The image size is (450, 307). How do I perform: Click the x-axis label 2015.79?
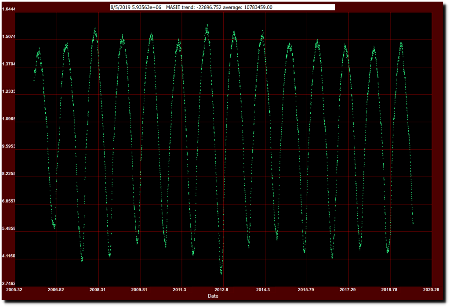[306, 290]
